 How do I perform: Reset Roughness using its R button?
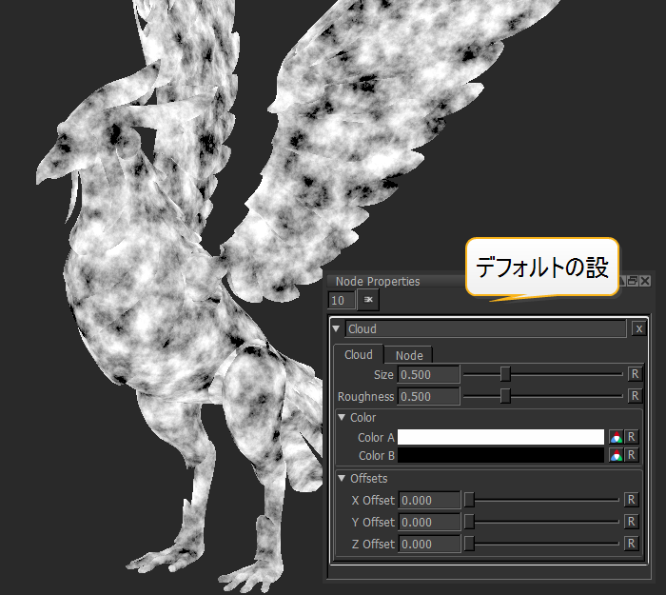[634, 396]
